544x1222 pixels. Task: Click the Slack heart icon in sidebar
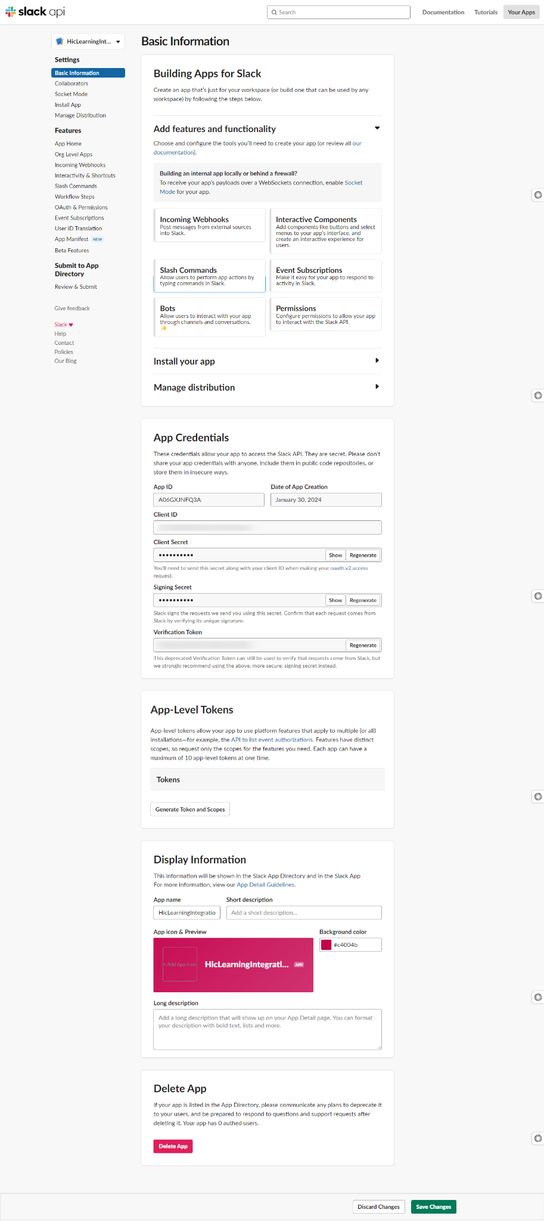[71, 325]
